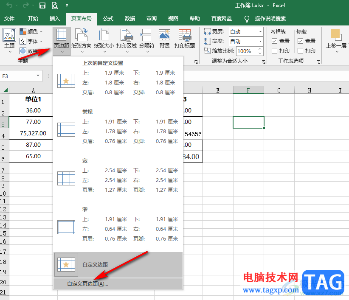The height and width of the screenshot is (300, 349).
Task: Toggle 标题 打印 headings print checkbox
Action: 300,50
